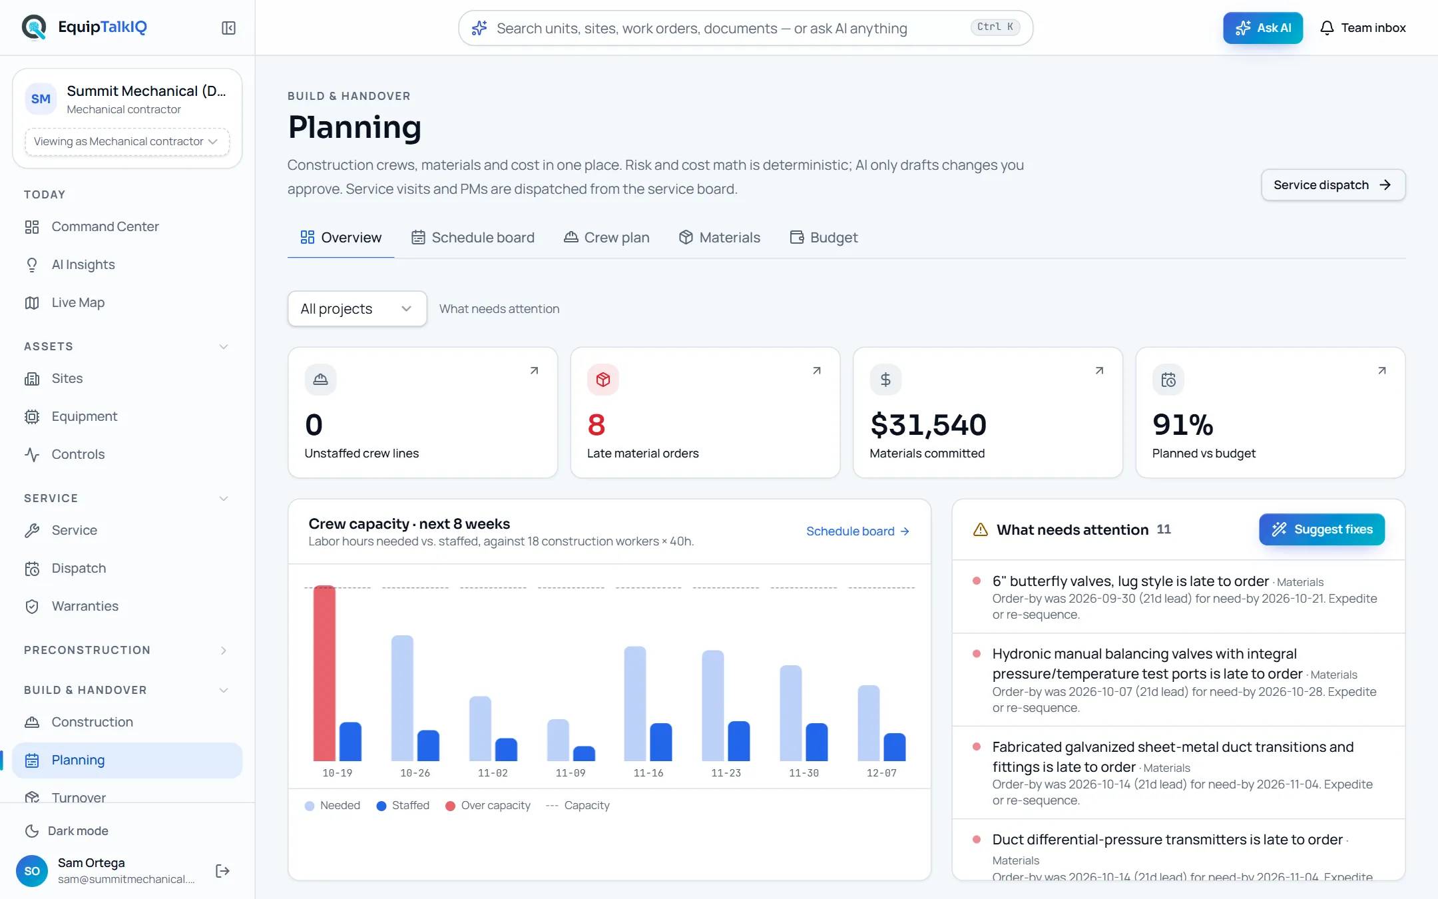Collapse the sidebar with the panel icon
This screenshot has height=899, width=1438.
tap(228, 28)
